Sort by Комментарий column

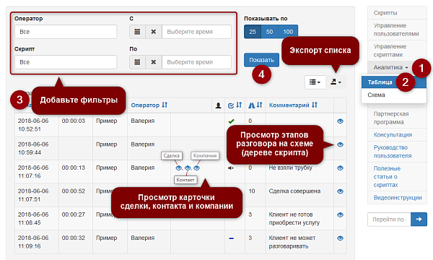(293, 105)
